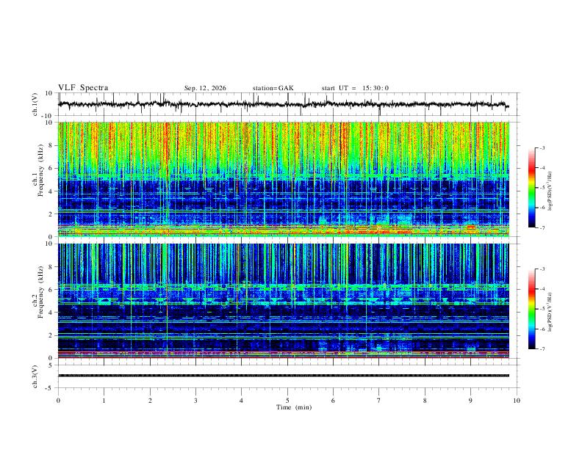Click the ch.2 spectrogram color scale bar
Viewport: 582px width, 449px height.
[x=531, y=309]
